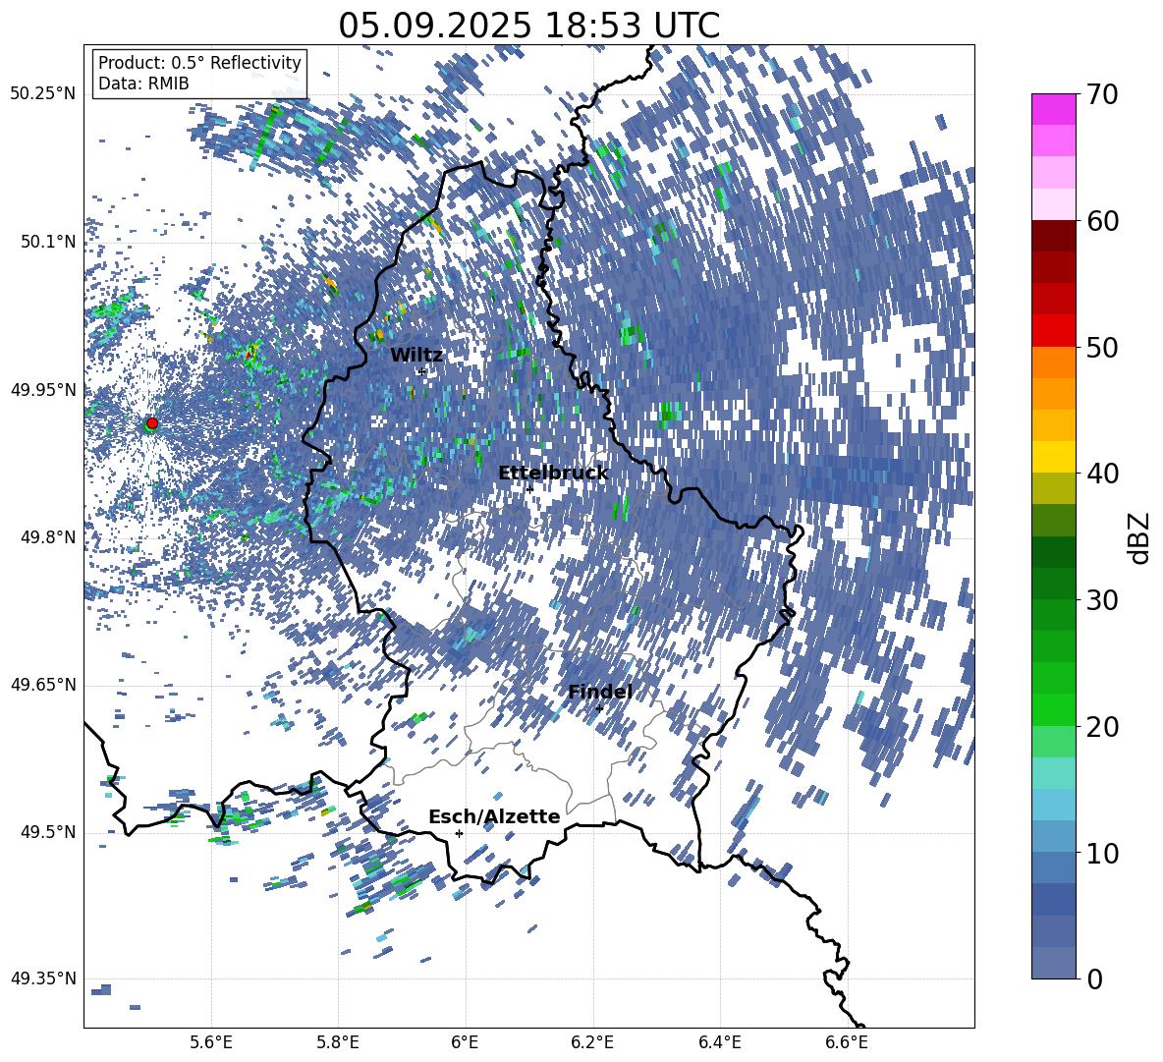Click the 5.8°E longitude label
1163x1062 pixels.
pyautogui.click(x=338, y=1042)
